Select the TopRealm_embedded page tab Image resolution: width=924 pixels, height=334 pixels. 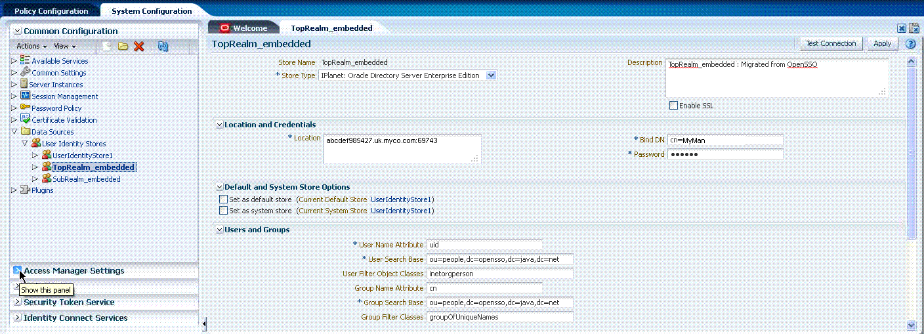tap(331, 28)
